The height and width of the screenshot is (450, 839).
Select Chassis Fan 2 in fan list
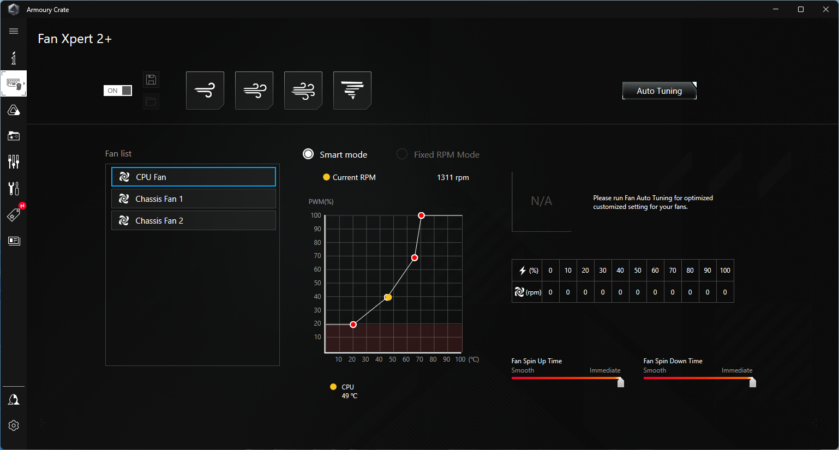[194, 220]
